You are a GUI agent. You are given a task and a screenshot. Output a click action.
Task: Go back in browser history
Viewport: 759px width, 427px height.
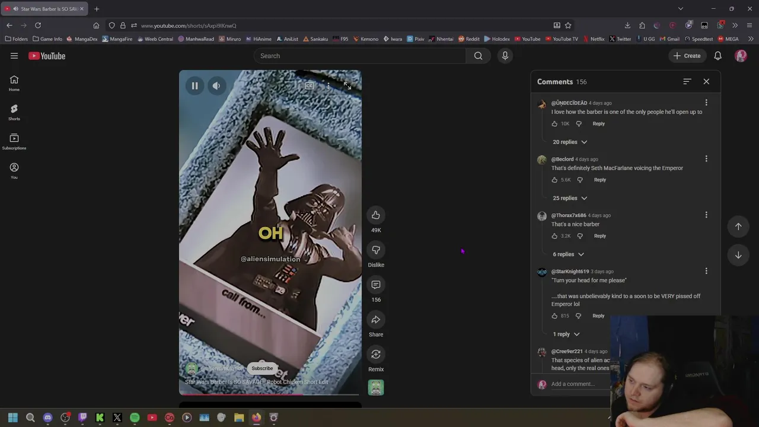(9, 26)
